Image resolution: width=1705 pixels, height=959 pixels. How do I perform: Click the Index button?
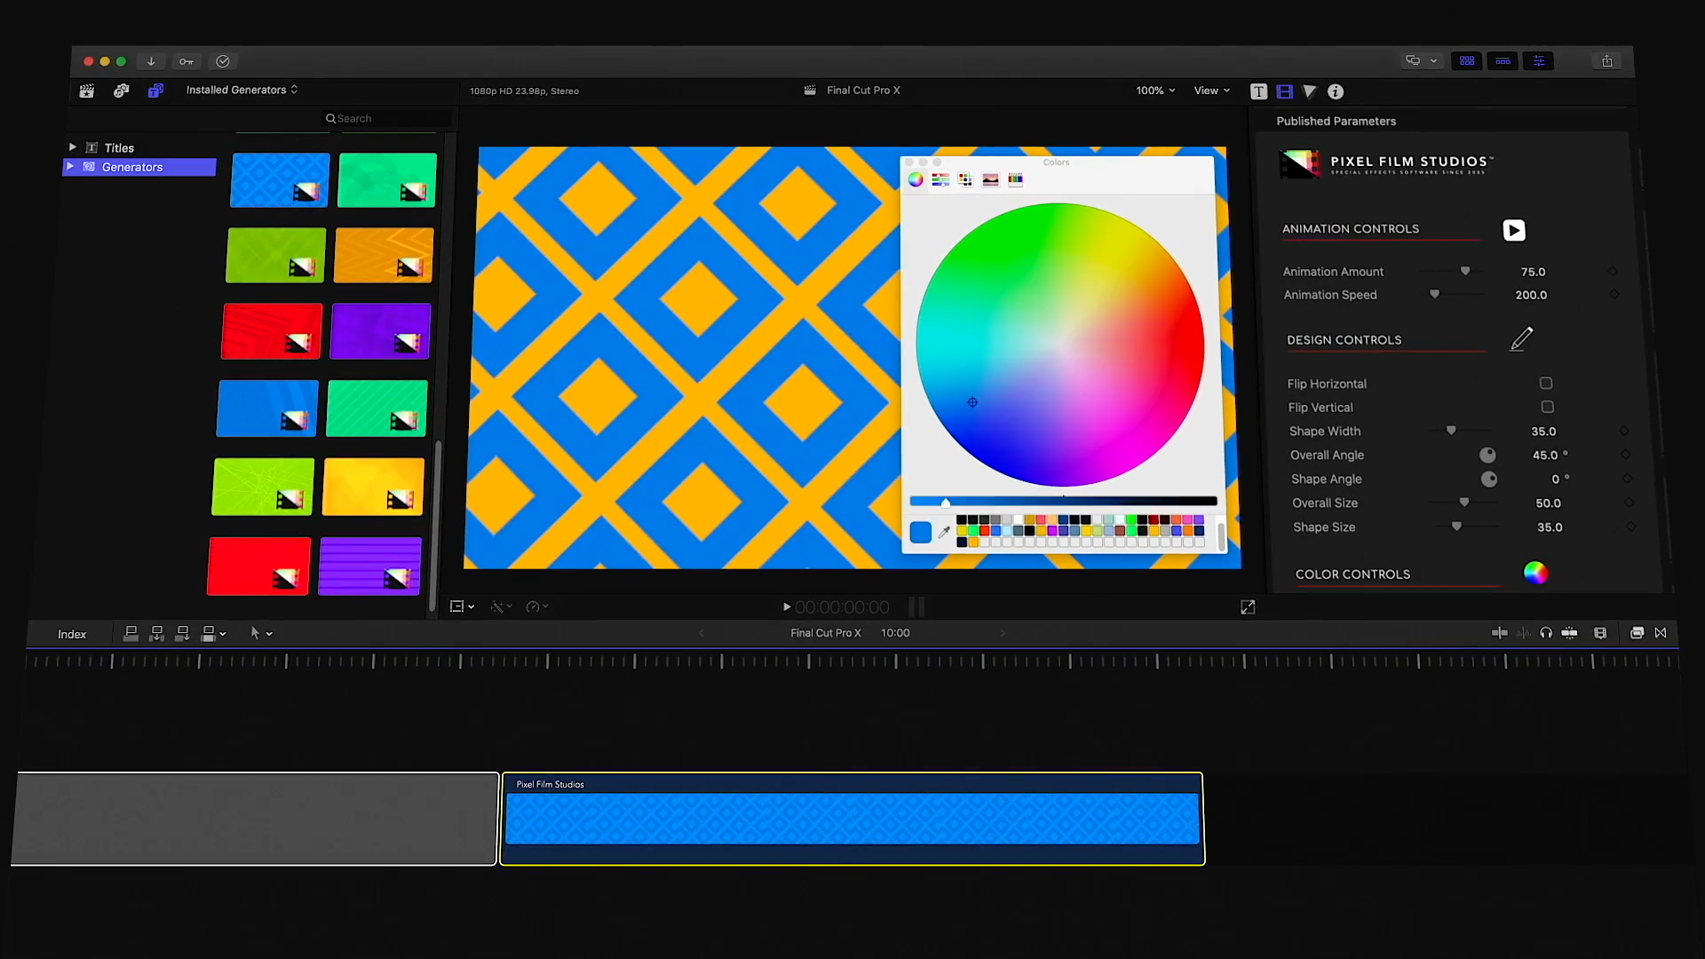pos(72,634)
